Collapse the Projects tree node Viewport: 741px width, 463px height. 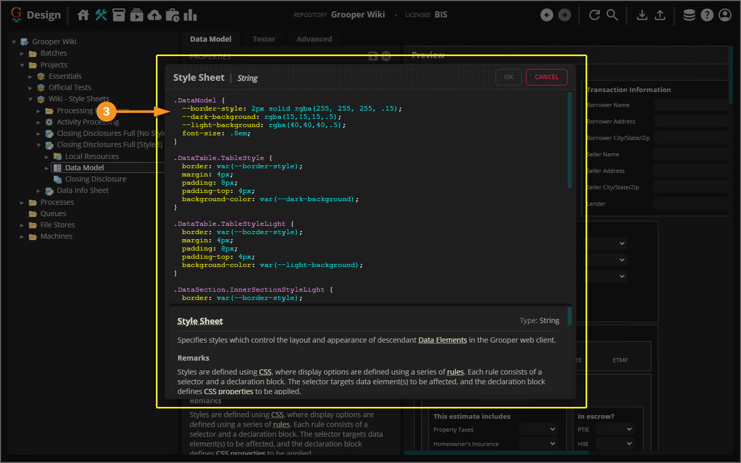pos(22,65)
